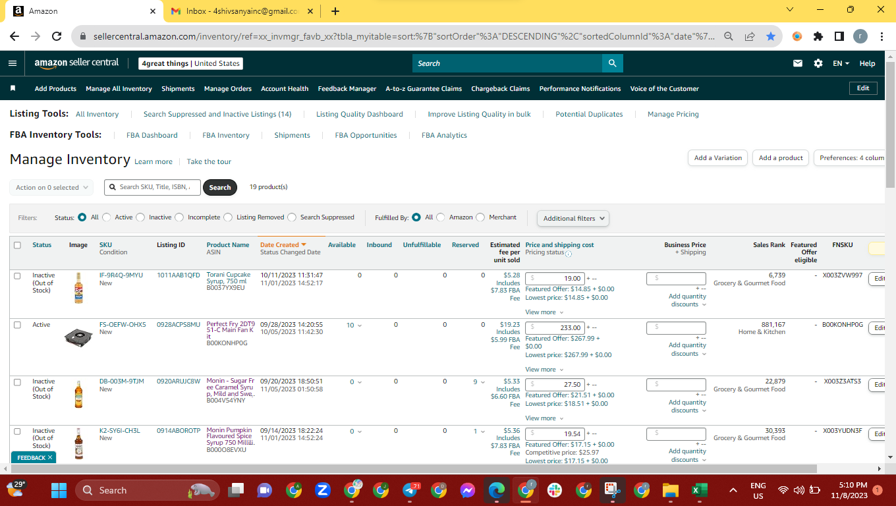Screen dimensions: 896x506
Task: Toggle the browser side panel icon
Action: pos(839,37)
